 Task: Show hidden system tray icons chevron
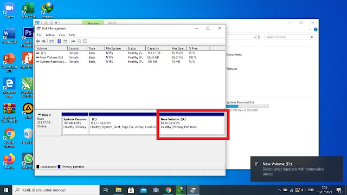pyautogui.click(x=279, y=190)
